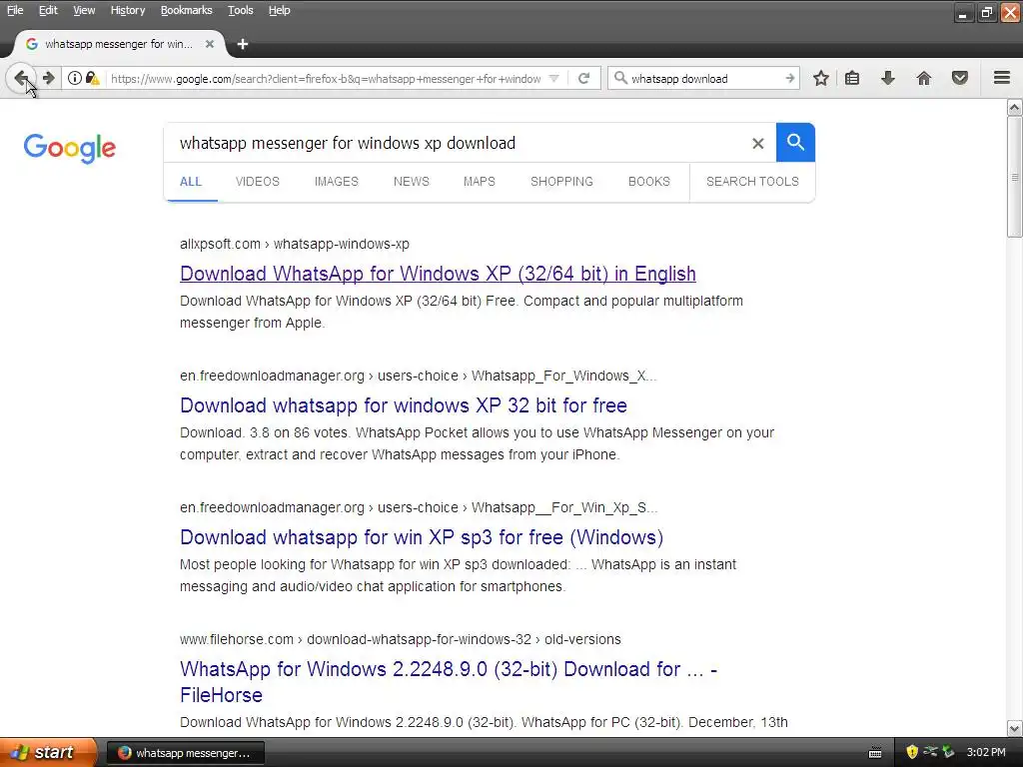The image size is (1023, 767).
Task: Go back with the Back arrow button
Action: click(21, 78)
